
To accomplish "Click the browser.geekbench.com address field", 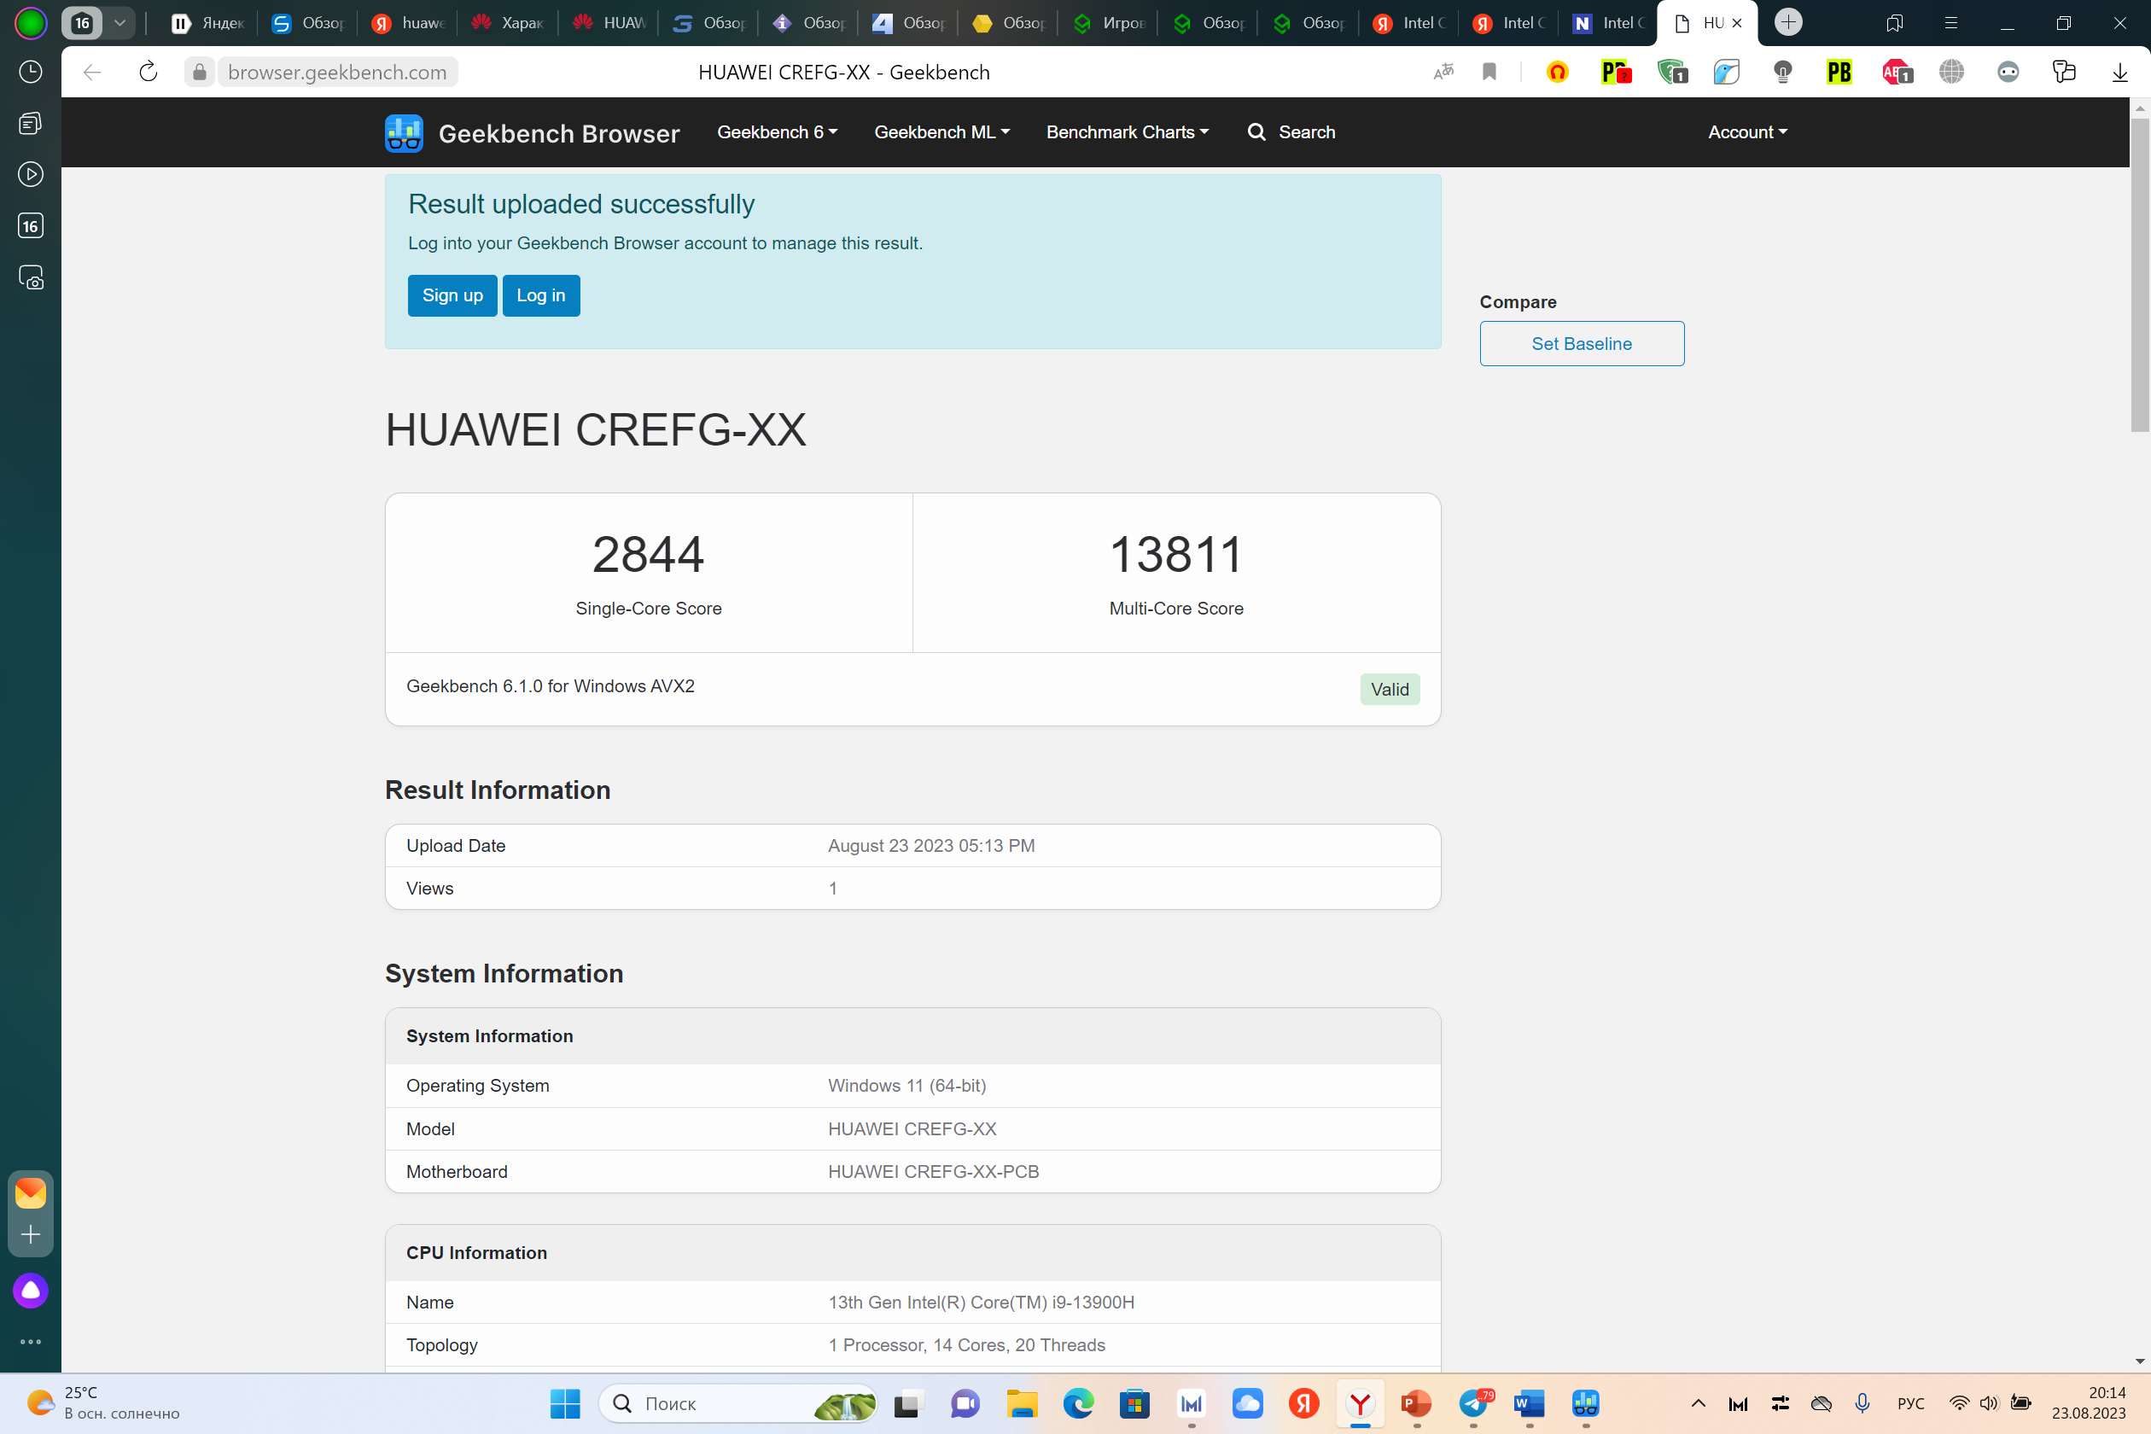I will tap(337, 73).
